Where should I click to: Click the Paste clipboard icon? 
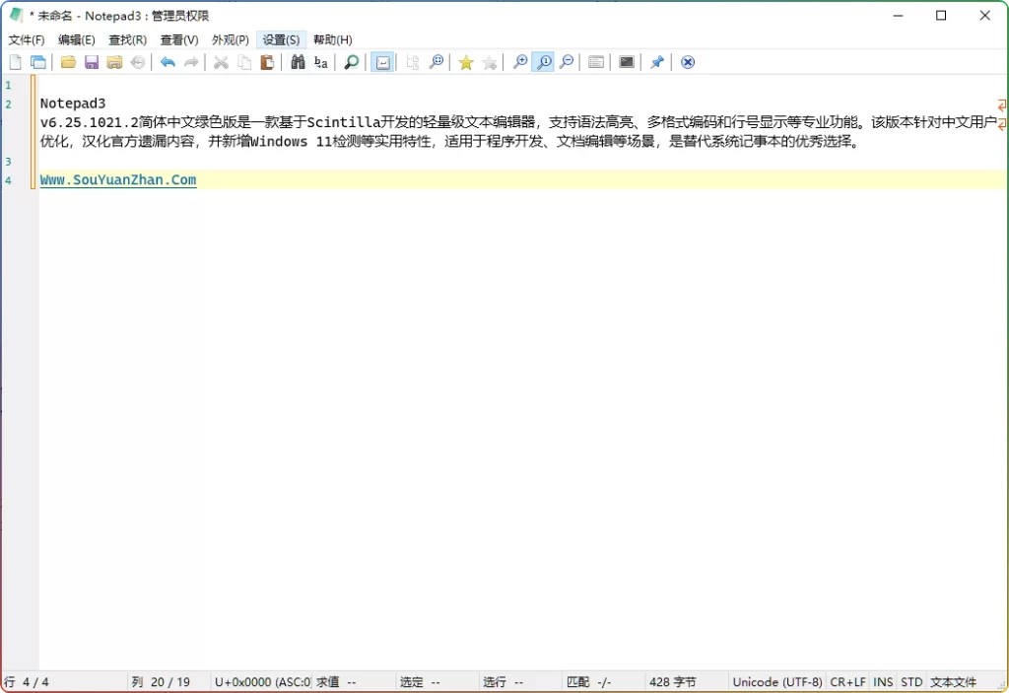pos(267,62)
